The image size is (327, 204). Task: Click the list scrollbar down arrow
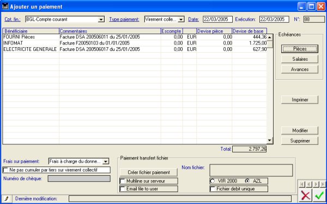(269, 141)
